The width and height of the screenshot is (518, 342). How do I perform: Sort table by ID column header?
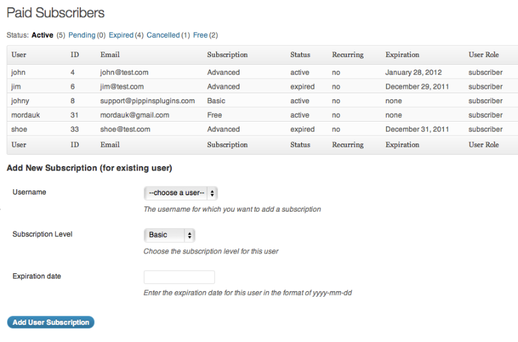[x=75, y=55]
